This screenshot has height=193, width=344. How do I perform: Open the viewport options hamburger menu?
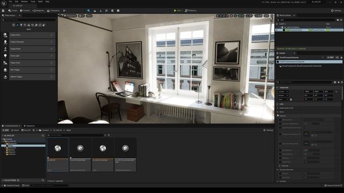pyautogui.click(x=60, y=16)
